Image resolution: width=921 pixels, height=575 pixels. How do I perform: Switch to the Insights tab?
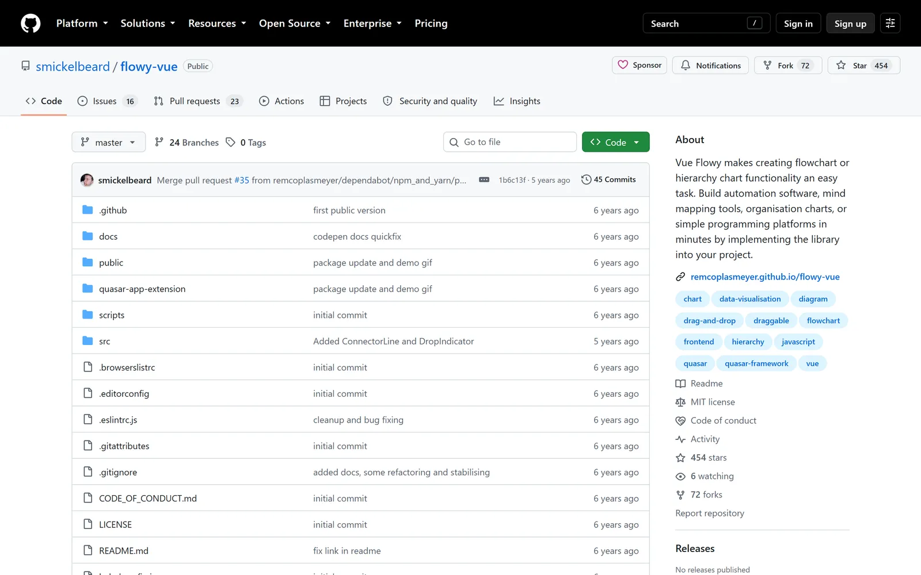tap(517, 101)
